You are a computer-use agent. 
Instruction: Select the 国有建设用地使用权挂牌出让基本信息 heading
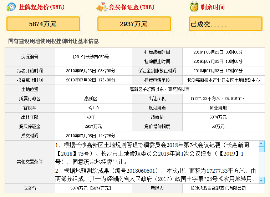coord(54,41)
